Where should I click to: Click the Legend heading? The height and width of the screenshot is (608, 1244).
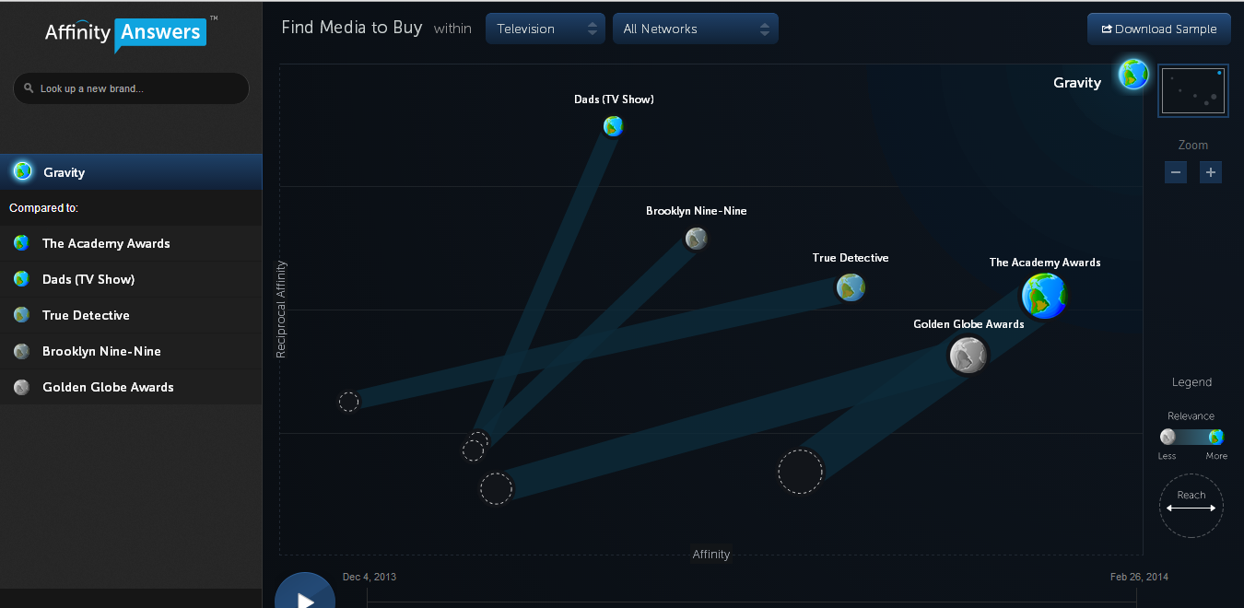coord(1191,382)
